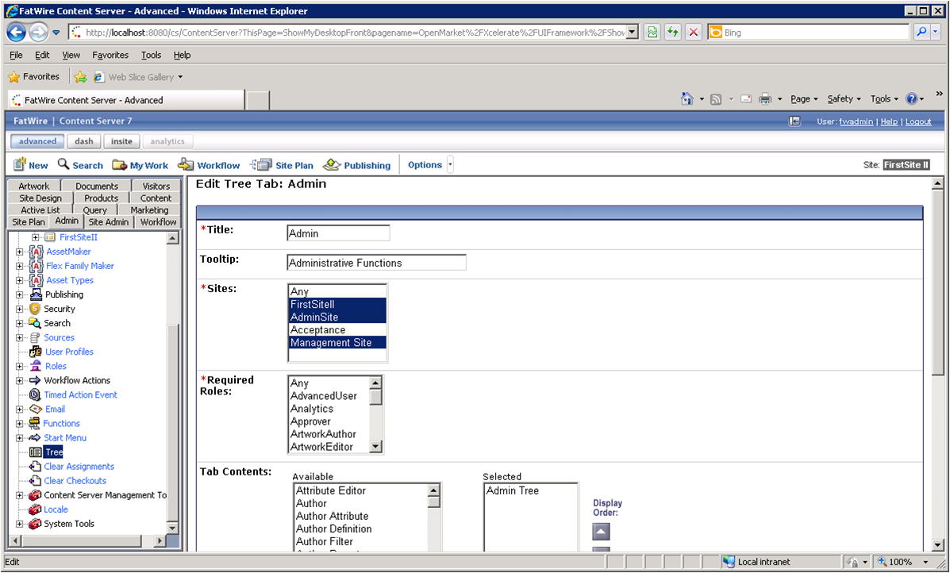Select Acceptance in the Sites list
Image resolution: width=950 pixels, height=573 pixels.
click(337, 330)
